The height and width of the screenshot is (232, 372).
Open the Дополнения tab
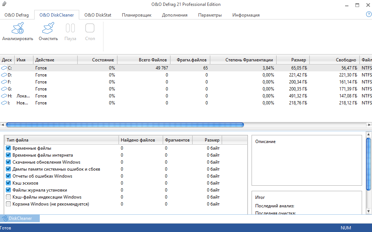pos(175,15)
